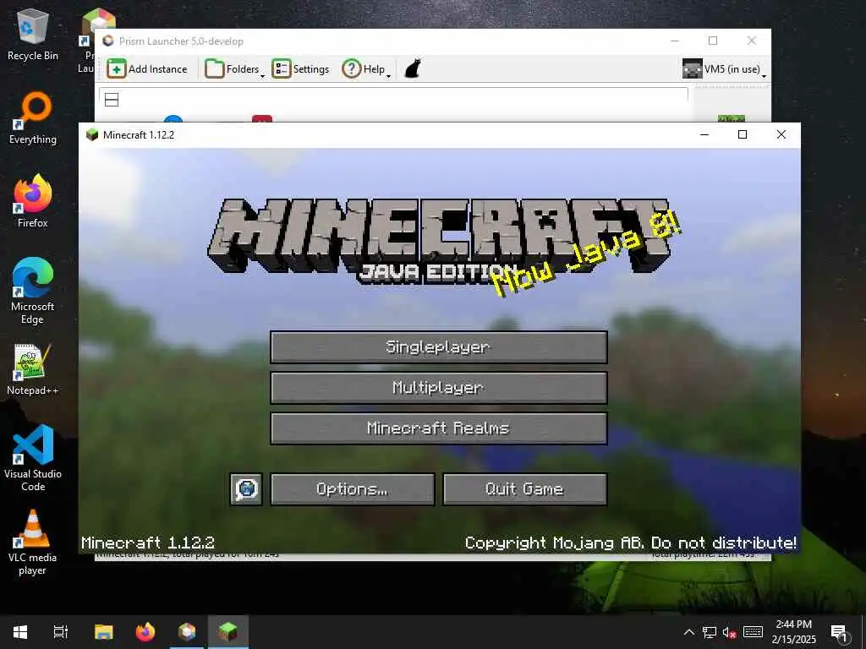Open Settings in Prism Launcher

pyautogui.click(x=300, y=69)
